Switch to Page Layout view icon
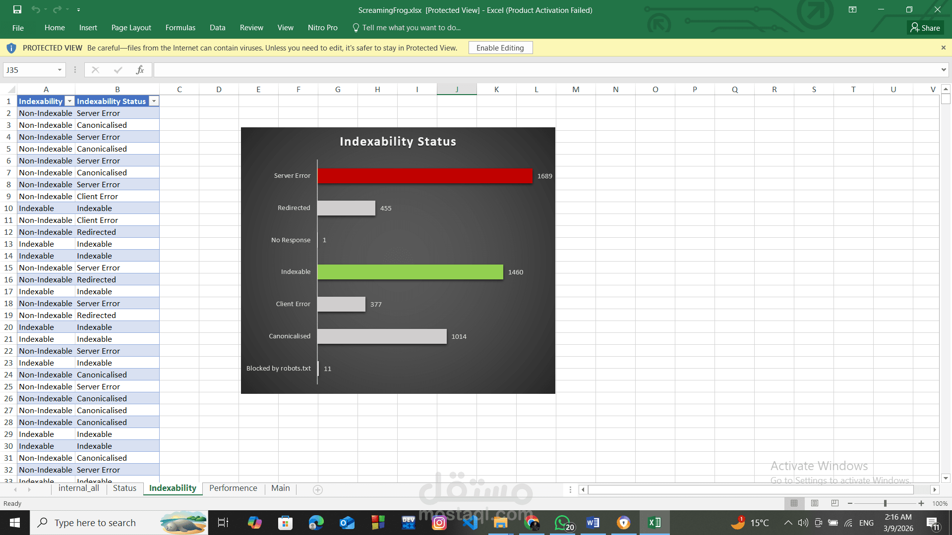This screenshot has height=535, width=952. [815, 503]
